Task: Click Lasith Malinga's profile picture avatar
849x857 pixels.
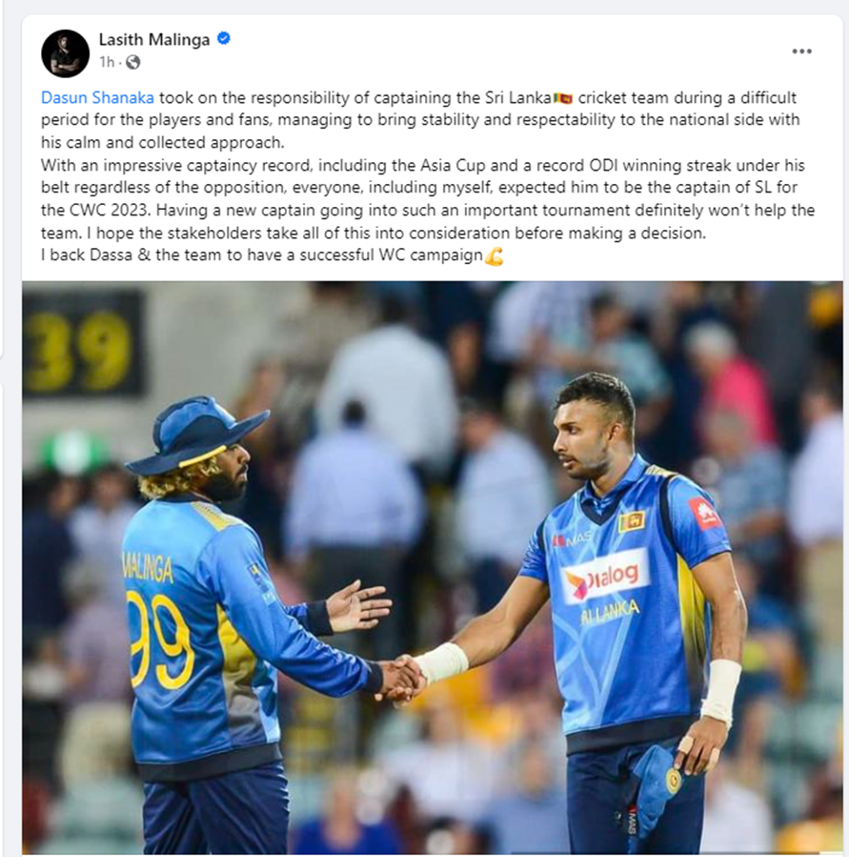Action: [x=65, y=53]
